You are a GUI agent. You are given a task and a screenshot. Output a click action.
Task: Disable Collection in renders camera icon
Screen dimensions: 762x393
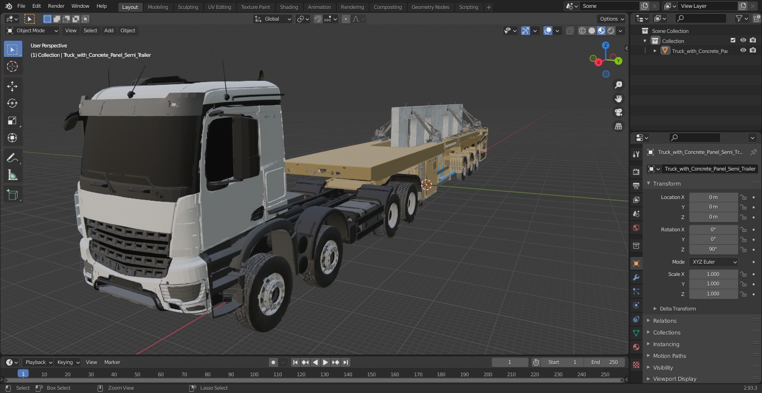[x=753, y=41]
